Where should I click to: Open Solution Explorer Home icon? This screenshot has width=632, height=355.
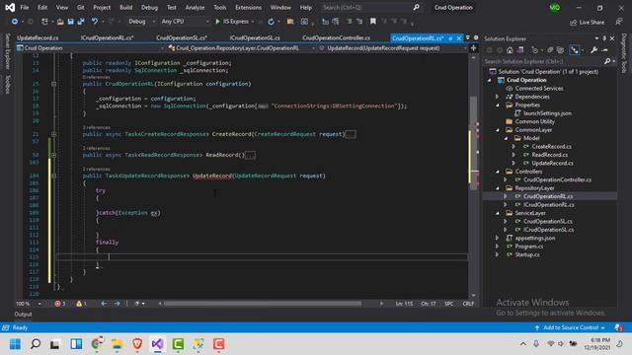pos(510,50)
